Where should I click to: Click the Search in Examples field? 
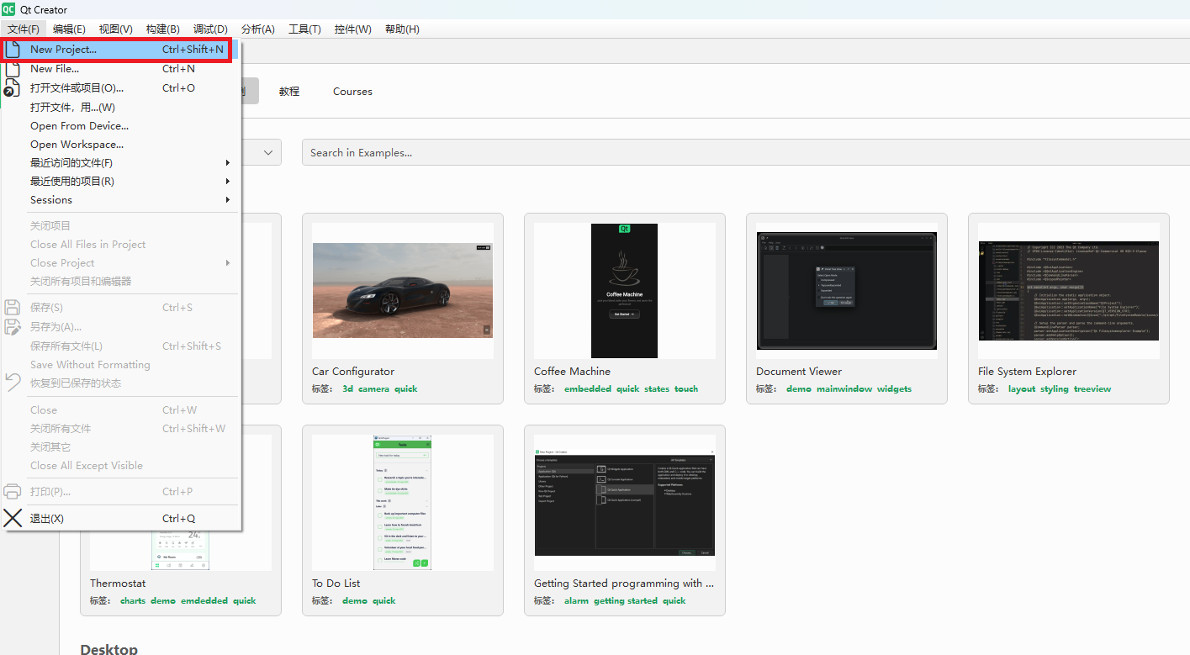pos(745,152)
